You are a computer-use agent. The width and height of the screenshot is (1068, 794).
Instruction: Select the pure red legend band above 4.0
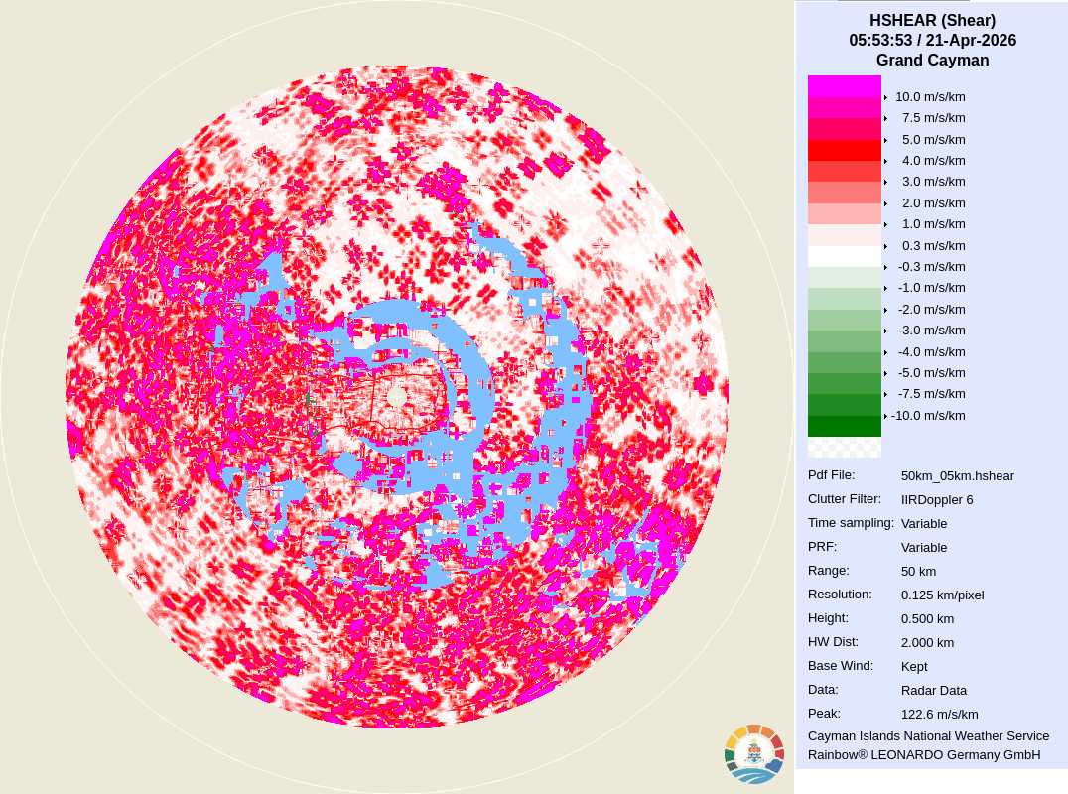(844, 150)
